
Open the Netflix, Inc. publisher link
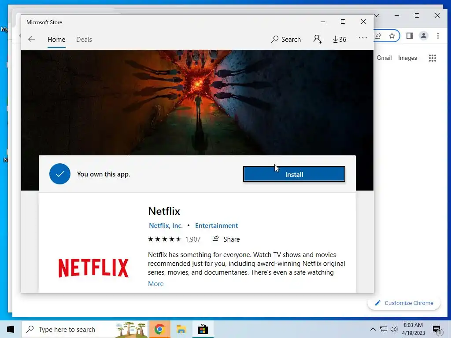[166, 226]
